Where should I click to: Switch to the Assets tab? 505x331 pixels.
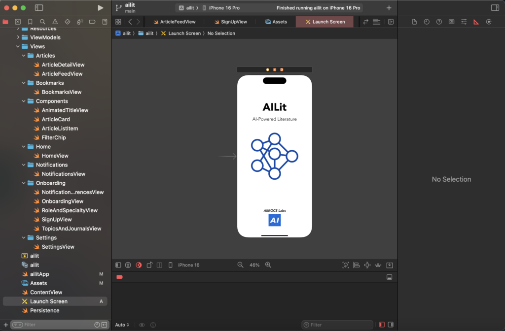click(276, 22)
